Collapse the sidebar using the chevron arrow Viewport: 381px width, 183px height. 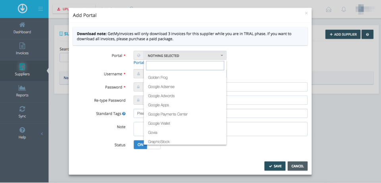pos(42,134)
